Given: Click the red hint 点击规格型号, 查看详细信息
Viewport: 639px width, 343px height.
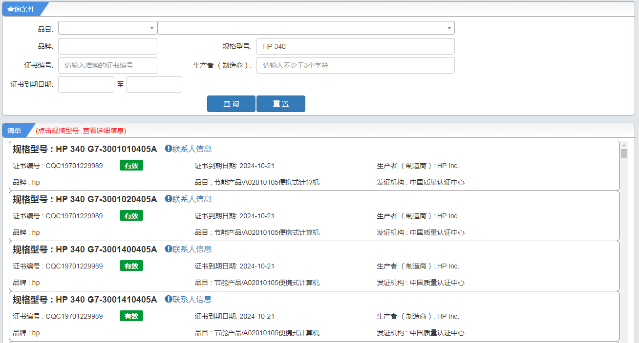Looking at the screenshot, I should (81, 131).
